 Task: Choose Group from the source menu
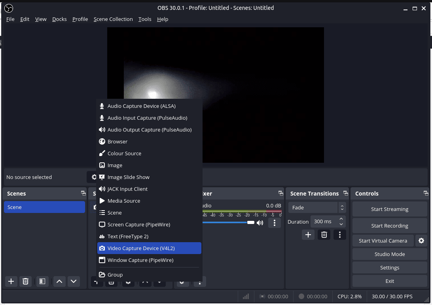149,275
